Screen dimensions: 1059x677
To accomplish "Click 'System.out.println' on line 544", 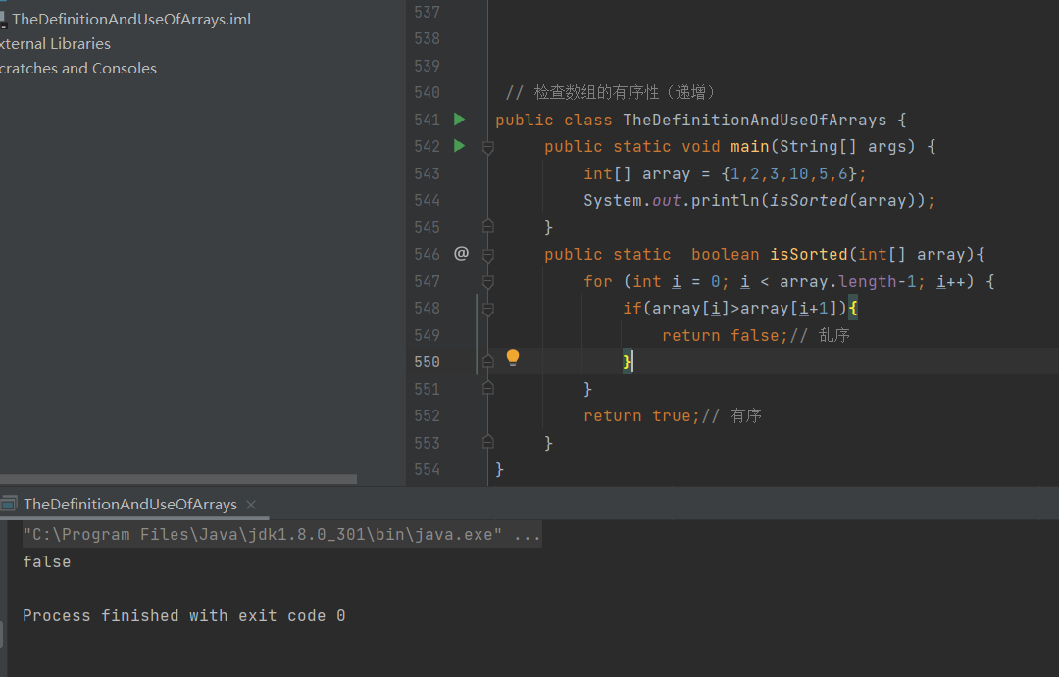I will coord(672,201).
